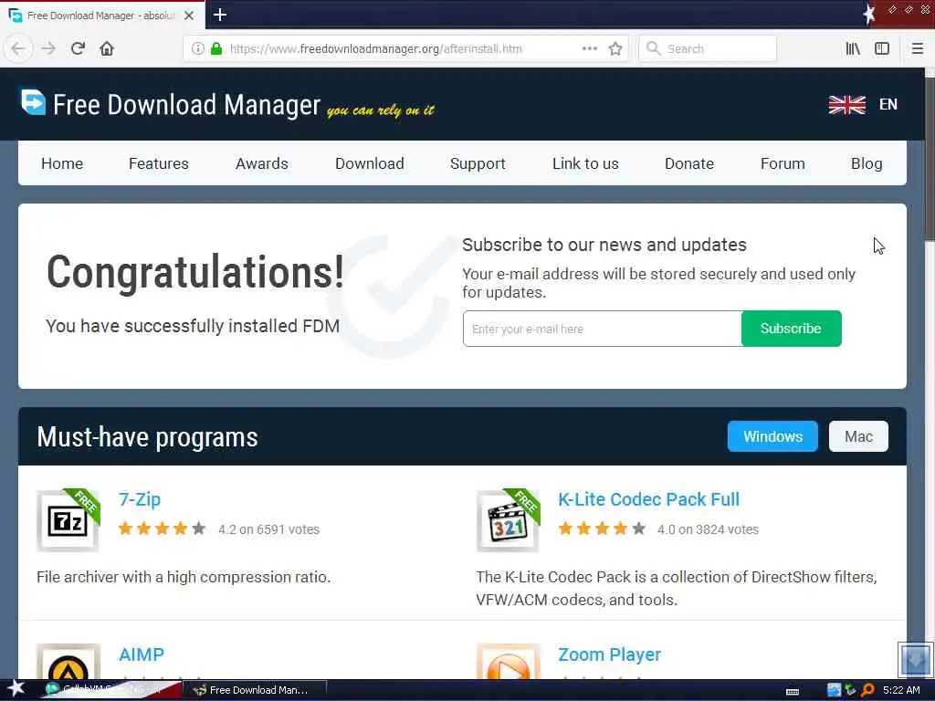Click the blue download arrow widget icon
This screenshot has height=701, width=935.
coord(915,659)
